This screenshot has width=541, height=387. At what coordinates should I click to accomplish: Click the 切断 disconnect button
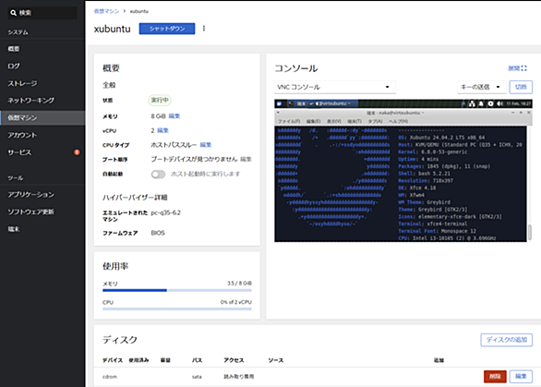521,87
